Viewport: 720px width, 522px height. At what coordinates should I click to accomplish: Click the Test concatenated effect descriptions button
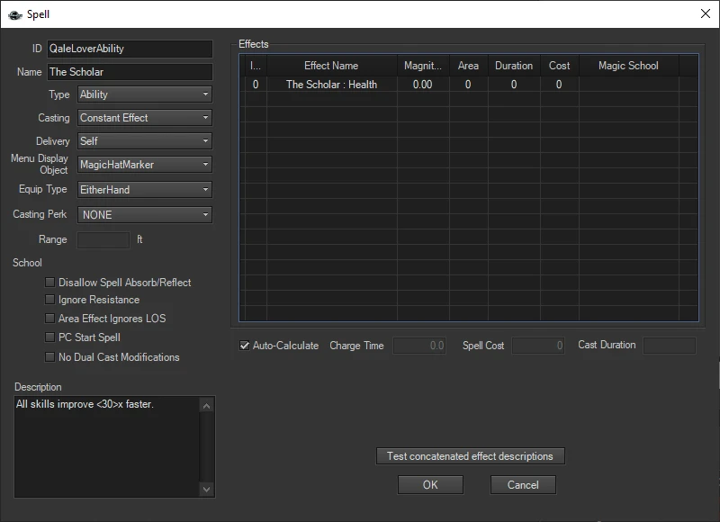[x=470, y=456]
